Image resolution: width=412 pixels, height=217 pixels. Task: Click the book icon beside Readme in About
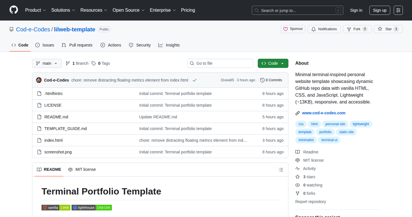coord(298,152)
